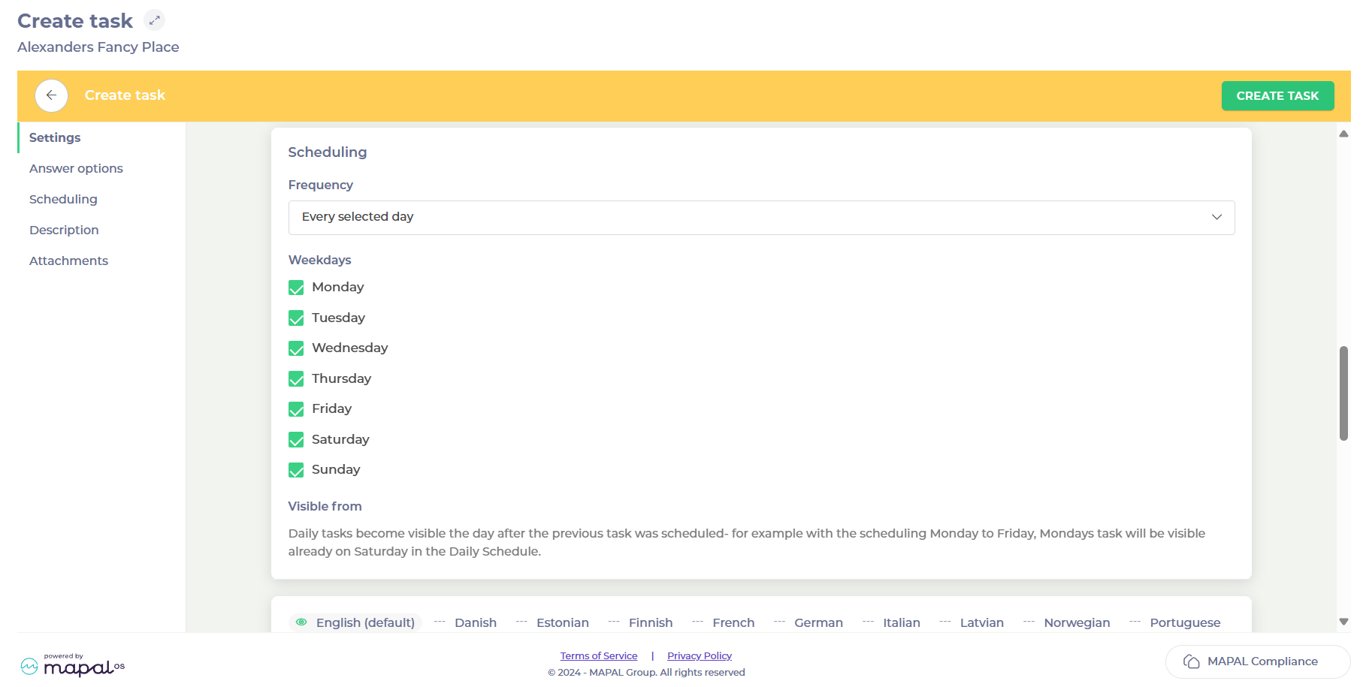Click the MAPAL Compliance button

click(1258, 661)
